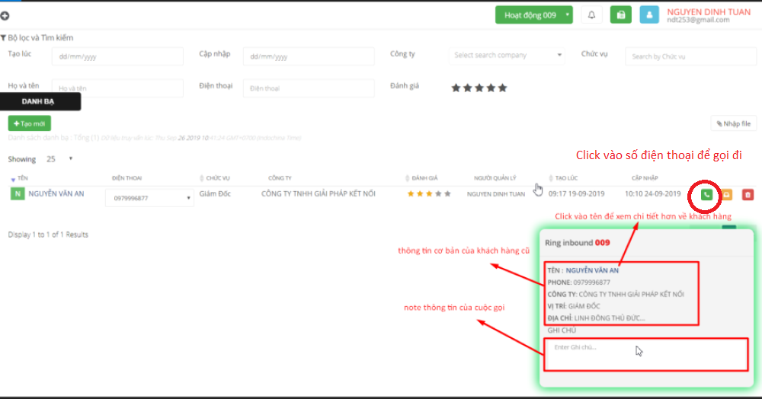The height and width of the screenshot is (399, 762).
Task: Click third rating star in Nguyễn Văn An row
Action: (429, 193)
